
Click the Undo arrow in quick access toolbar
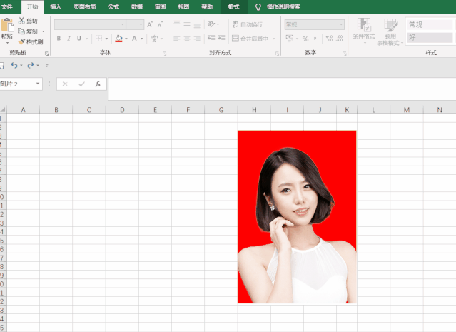(14, 65)
